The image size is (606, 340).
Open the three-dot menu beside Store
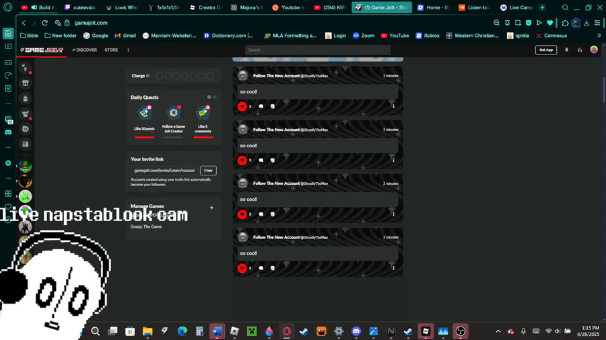[x=129, y=50]
